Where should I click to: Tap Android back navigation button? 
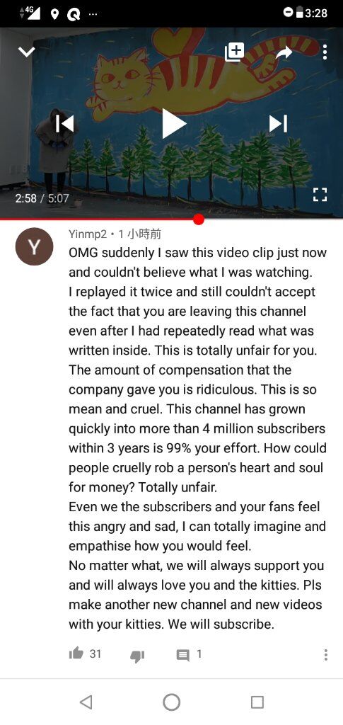click(x=86, y=702)
